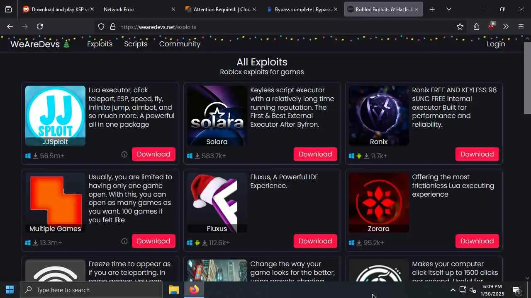Screen dimensions: 531x298
Task: Click the page vertical scrollbar thumb
Action: point(527,78)
